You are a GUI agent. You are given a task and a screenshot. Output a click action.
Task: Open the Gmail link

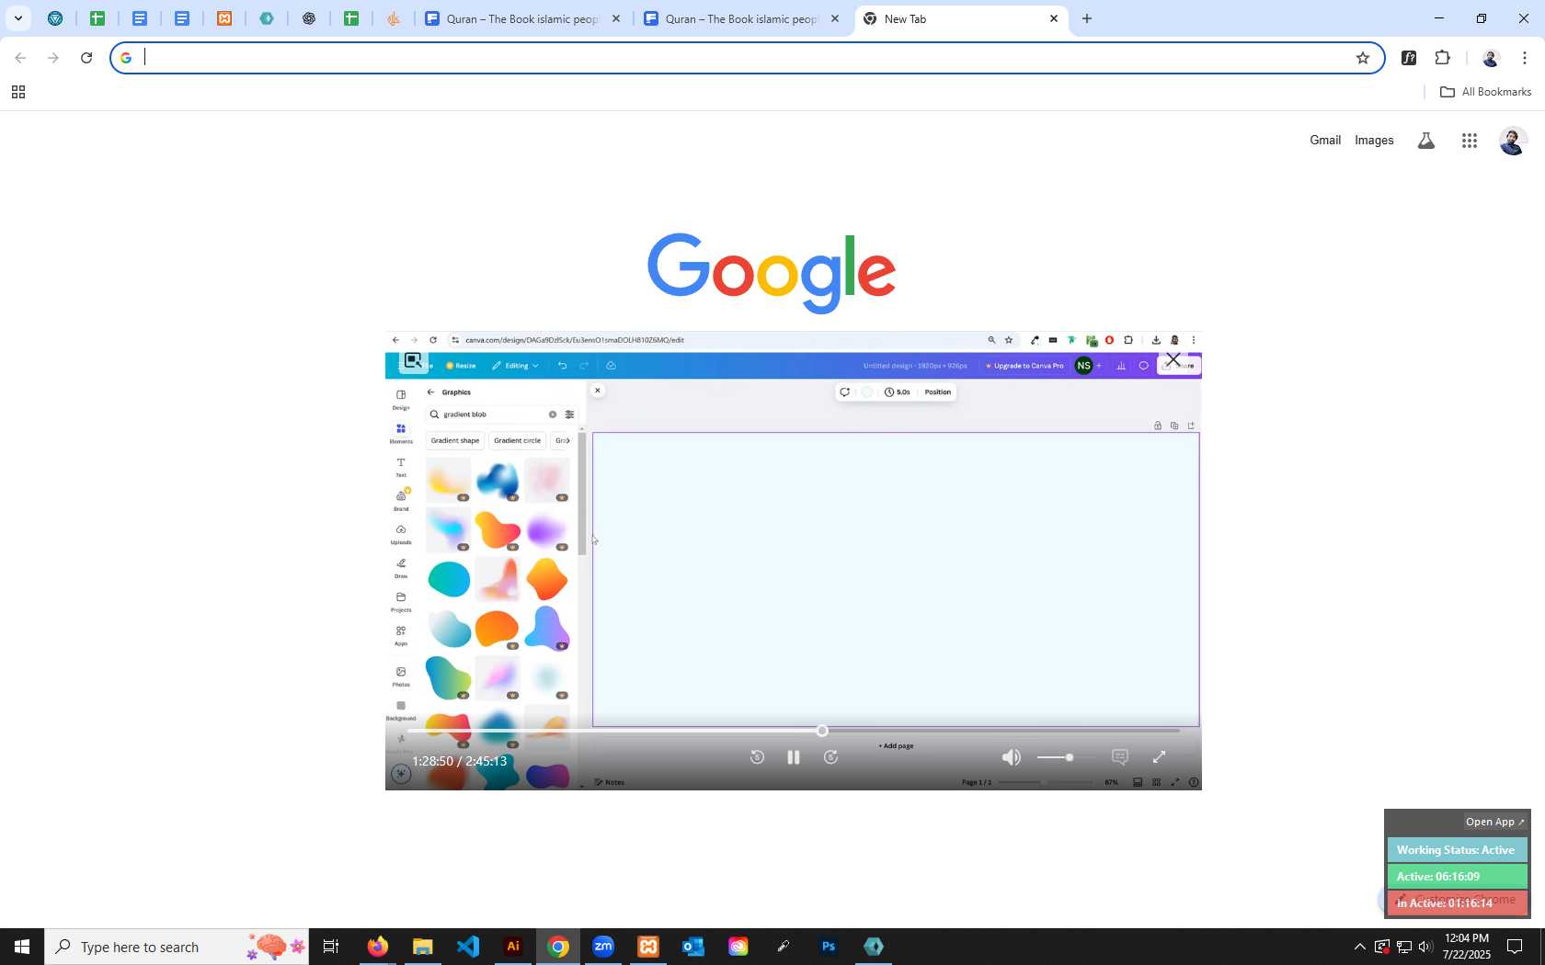[x=1325, y=140]
